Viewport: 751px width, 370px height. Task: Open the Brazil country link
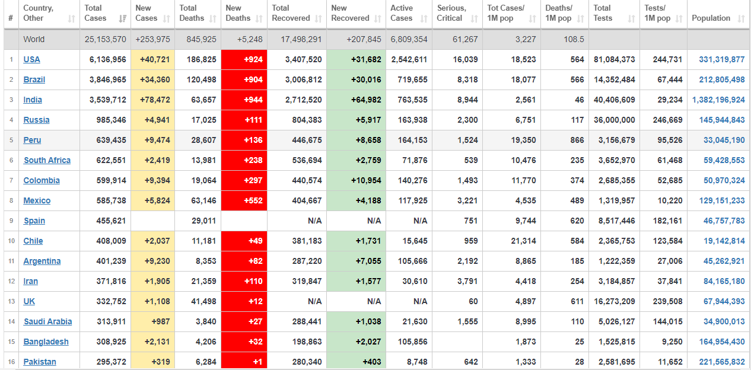click(34, 79)
